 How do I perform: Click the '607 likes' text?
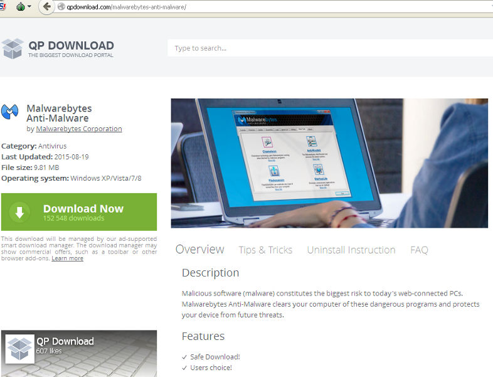[x=49, y=351]
